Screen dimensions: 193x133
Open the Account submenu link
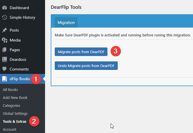click(x=9, y=129)
